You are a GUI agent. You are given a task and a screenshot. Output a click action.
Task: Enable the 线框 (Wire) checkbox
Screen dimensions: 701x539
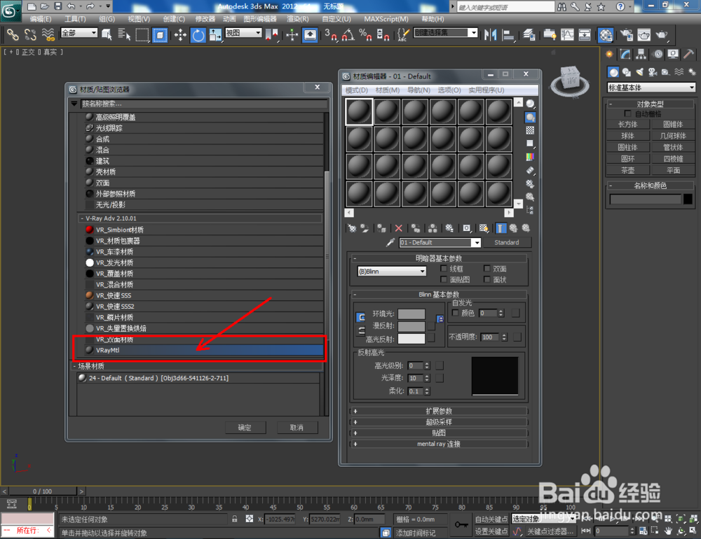click(x=444, y=268)
